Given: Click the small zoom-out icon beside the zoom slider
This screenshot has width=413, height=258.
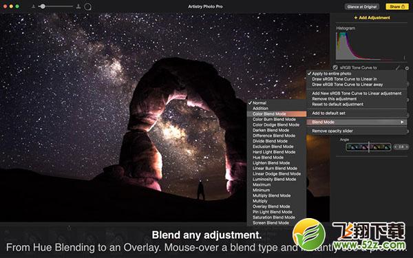Looking at the screenshot, I should coord(34,6).
